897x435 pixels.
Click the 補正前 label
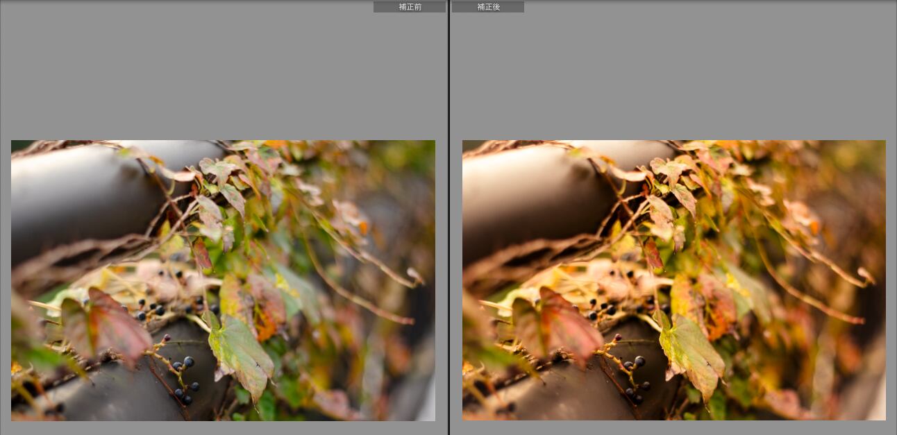click(410, 7)
